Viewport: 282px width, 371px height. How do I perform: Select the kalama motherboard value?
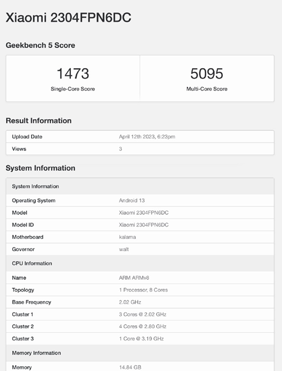point(127,237)
